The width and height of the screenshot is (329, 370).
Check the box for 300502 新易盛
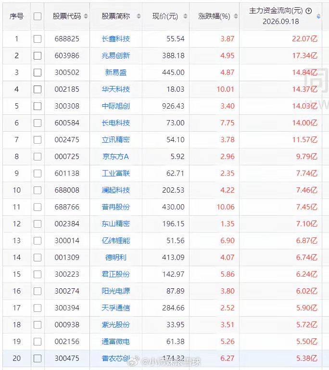pyautogui.click(x=38, y=73)
